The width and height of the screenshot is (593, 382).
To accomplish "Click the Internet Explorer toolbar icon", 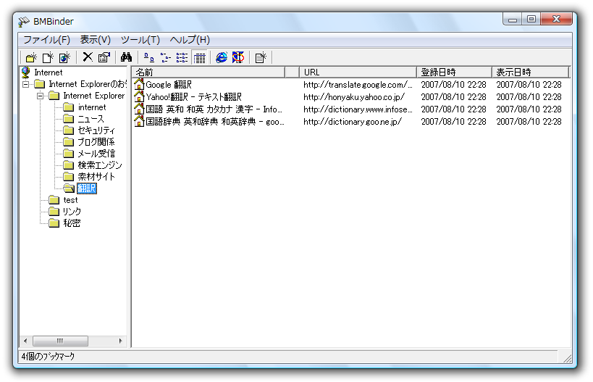I will pyautogui.click(x=222, y=57).
